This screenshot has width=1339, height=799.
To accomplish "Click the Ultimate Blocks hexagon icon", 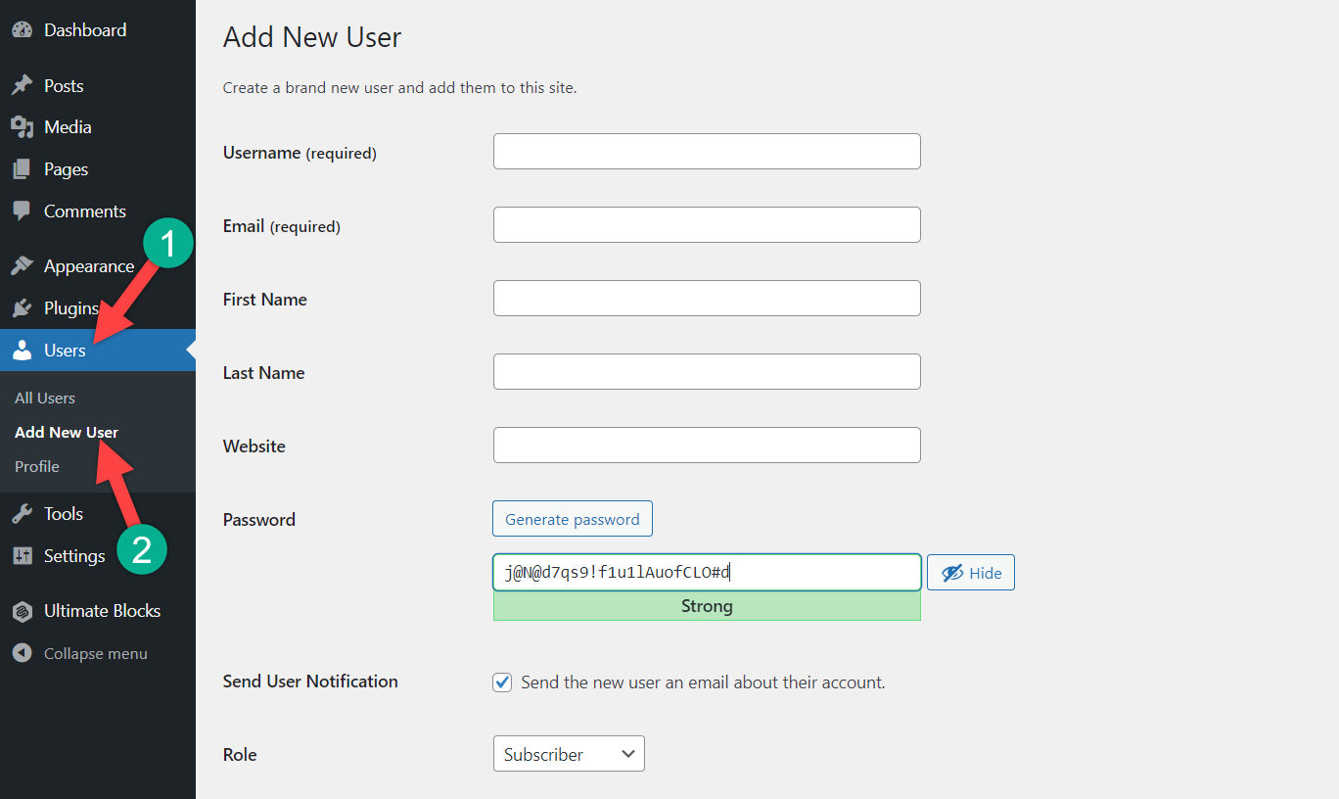I will coord(22,611).
